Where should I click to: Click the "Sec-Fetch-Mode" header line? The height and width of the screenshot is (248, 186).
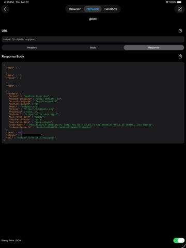26,119
